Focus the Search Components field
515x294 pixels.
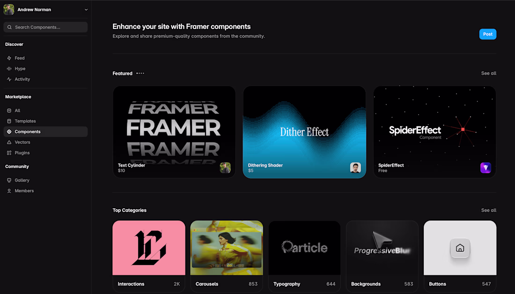(46, 27)
